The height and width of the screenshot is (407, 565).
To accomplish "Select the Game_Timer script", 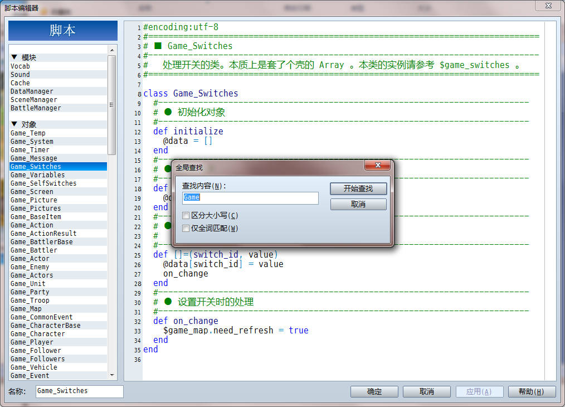I will (59, 150).
